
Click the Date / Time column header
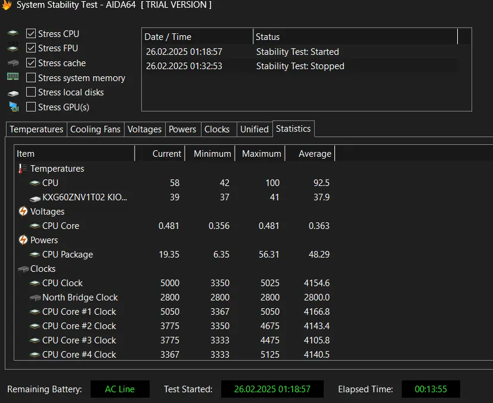point(197,37)
